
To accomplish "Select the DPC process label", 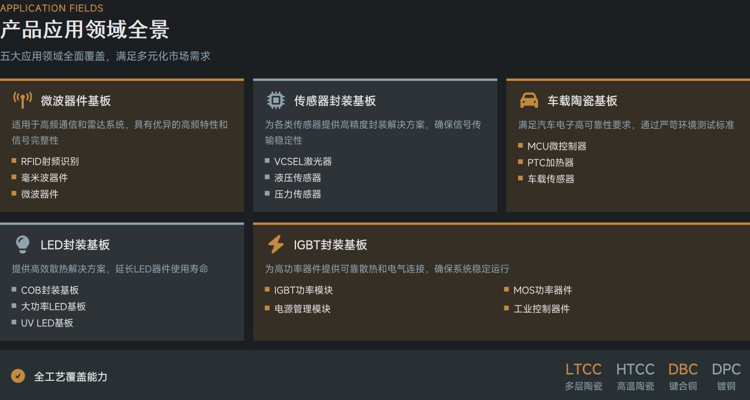I will click(x=726, y=369).
